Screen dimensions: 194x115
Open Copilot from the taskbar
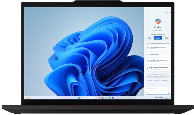(x=99, y=98)
